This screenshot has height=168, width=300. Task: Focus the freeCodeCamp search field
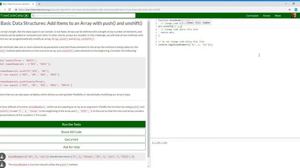coord(83,15)
